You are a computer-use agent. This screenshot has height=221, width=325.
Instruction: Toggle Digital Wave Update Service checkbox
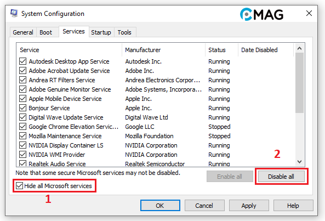22,117
